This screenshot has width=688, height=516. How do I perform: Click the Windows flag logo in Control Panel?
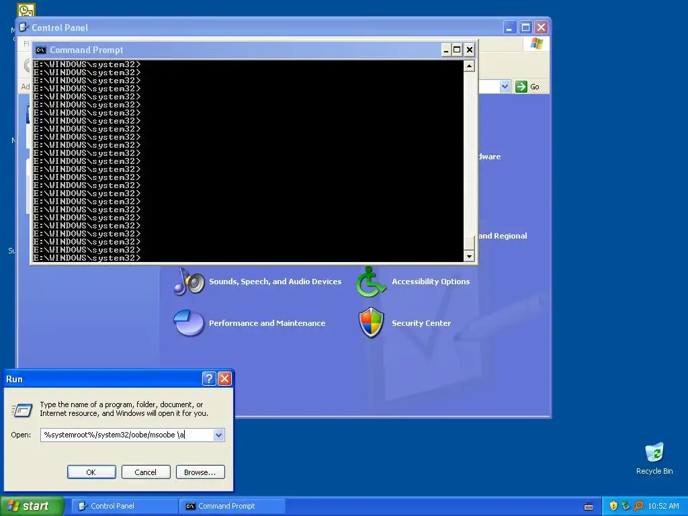point(537,44)
